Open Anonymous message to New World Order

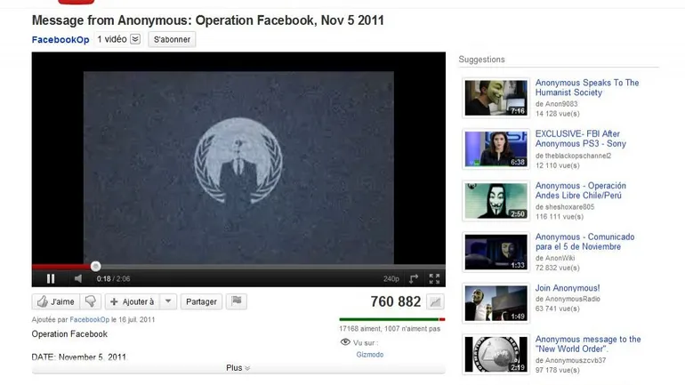coord(587,344)
